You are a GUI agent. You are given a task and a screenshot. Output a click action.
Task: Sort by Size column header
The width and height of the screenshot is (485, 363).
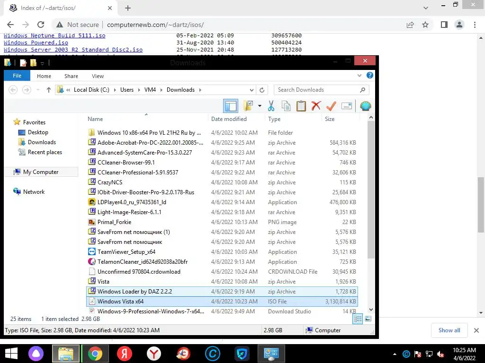[330, 119]
